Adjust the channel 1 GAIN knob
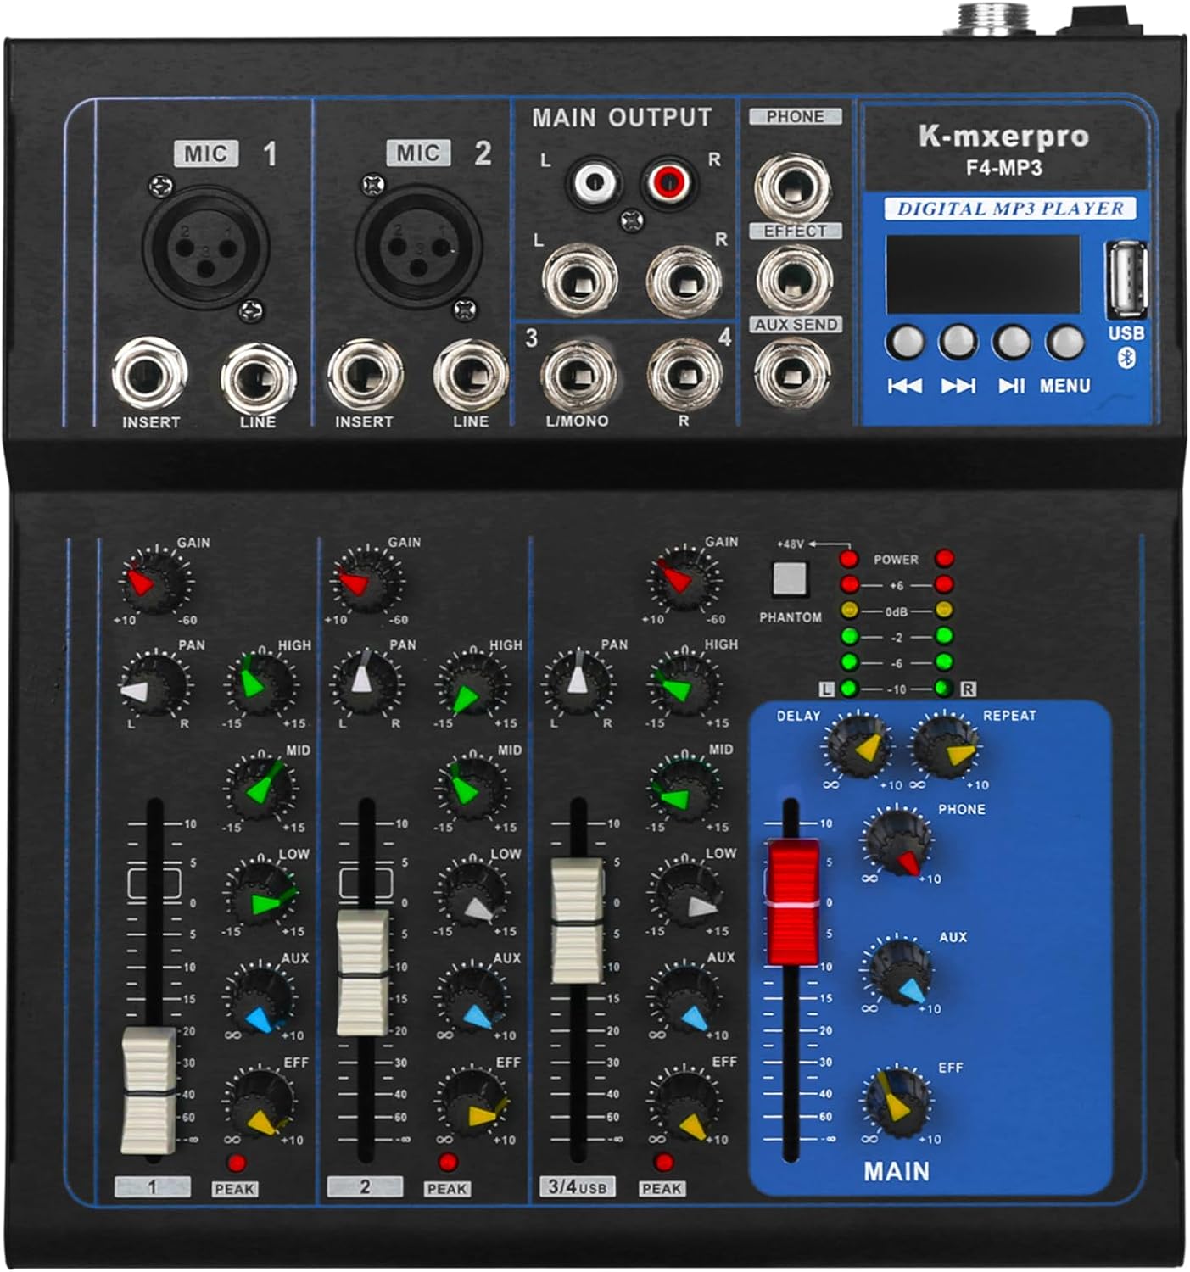The height and width of the screenshot is (1272, 1190). 157,581
